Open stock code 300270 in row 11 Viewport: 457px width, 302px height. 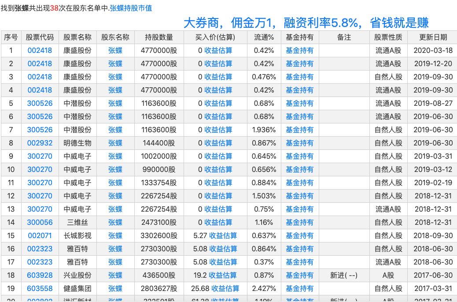40,183
